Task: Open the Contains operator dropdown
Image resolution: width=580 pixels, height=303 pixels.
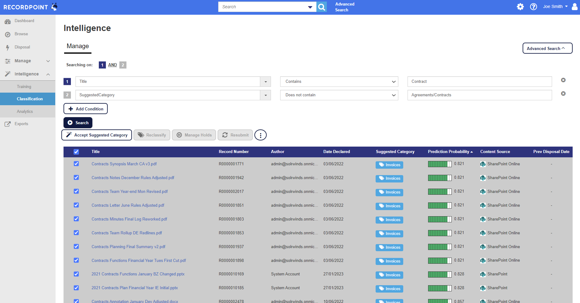Action: [339, 82]
